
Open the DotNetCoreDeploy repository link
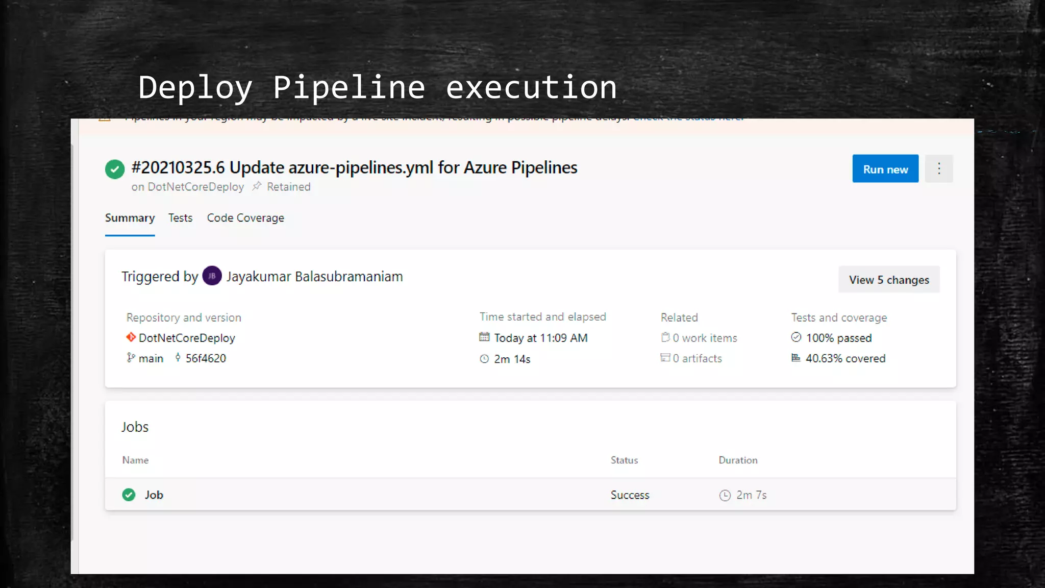(x=187, y=338)
